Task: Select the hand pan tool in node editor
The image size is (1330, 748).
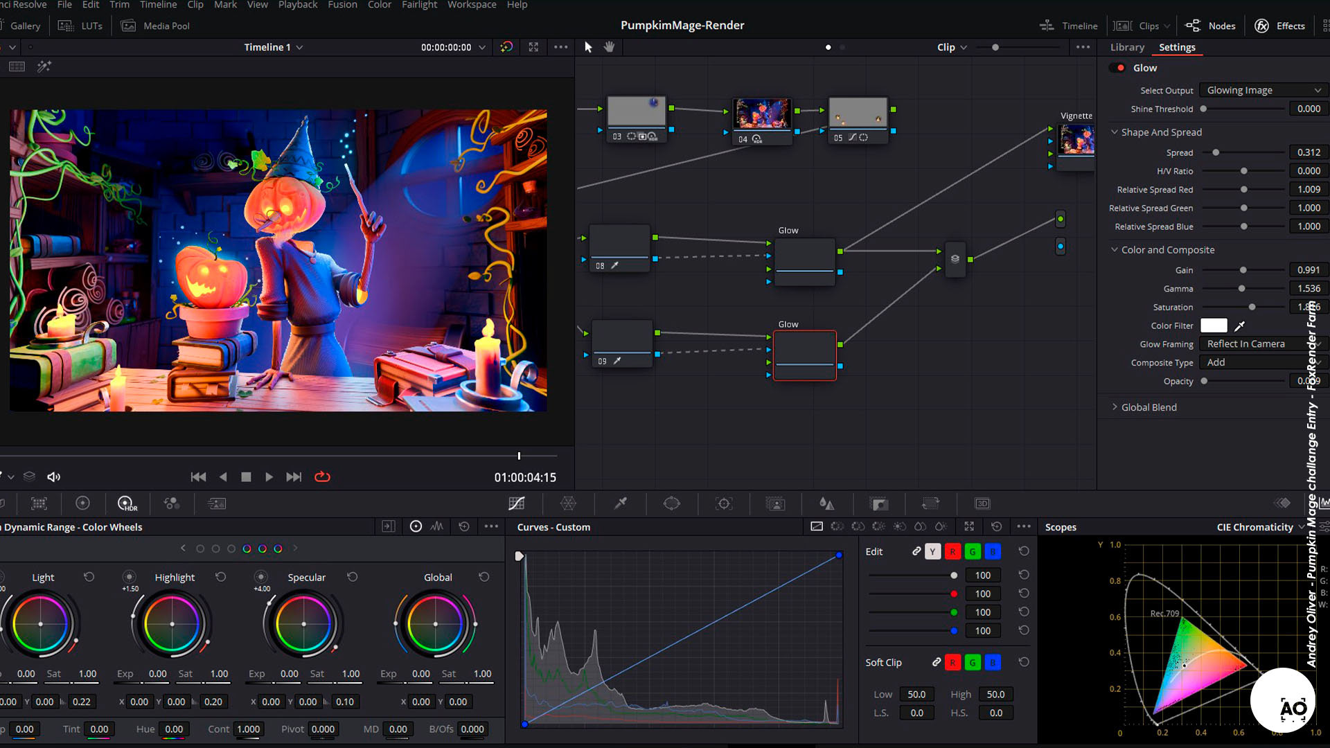Action: coord(609,47)
